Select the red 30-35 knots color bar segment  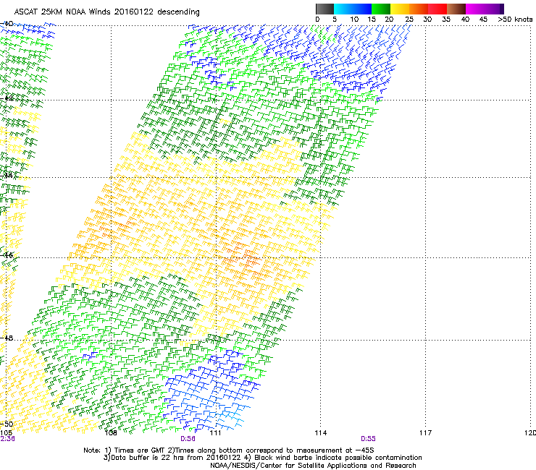coord(437,9)
